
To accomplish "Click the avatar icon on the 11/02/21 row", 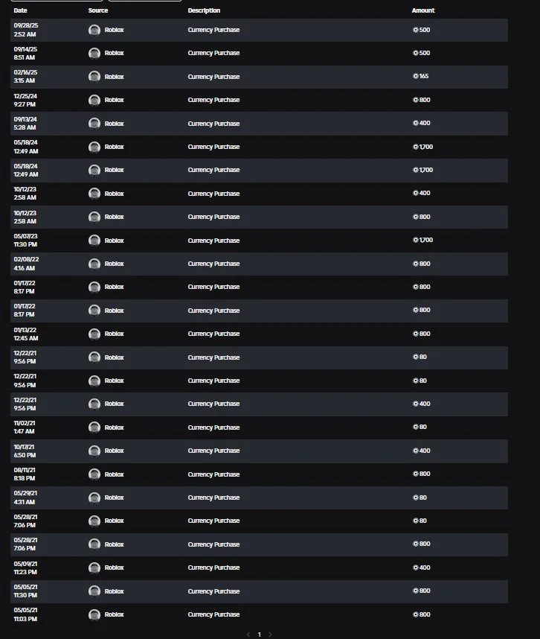I will pyautogui.click(x=94, y=427).
